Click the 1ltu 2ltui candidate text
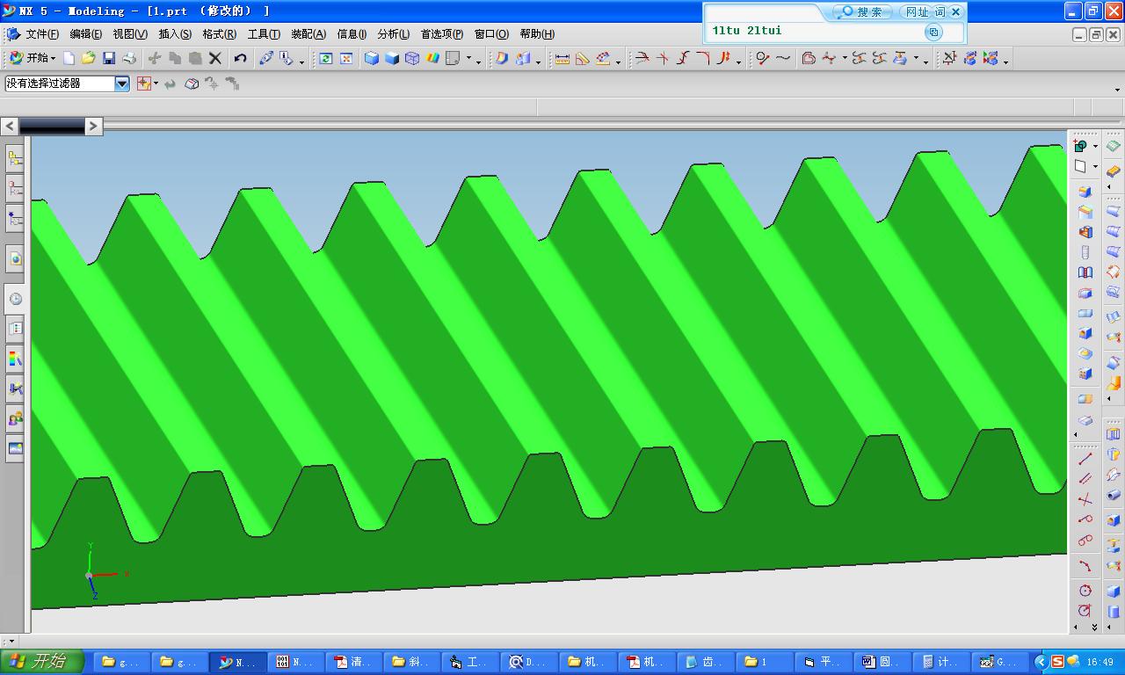 746,31
